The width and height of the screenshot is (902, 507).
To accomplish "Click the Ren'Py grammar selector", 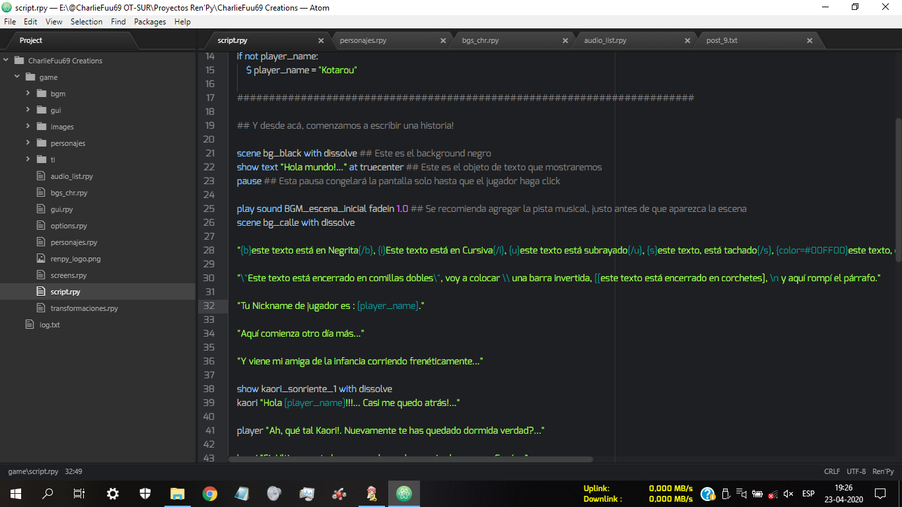I will click(883, 471).
